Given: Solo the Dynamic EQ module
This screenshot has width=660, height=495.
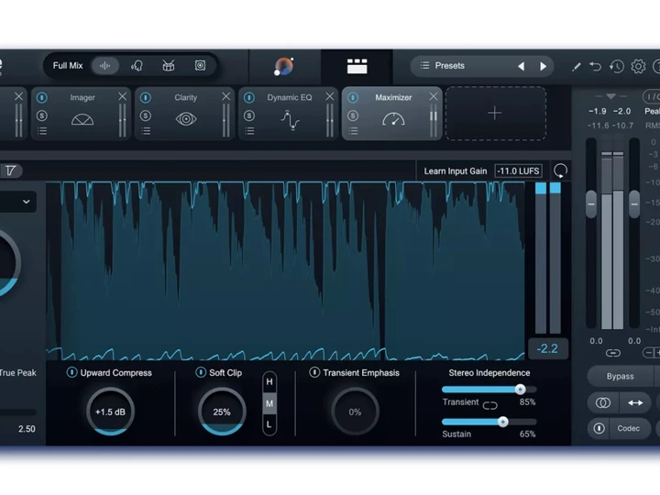Looking at the screenshot, I should (x=249, y=115).
